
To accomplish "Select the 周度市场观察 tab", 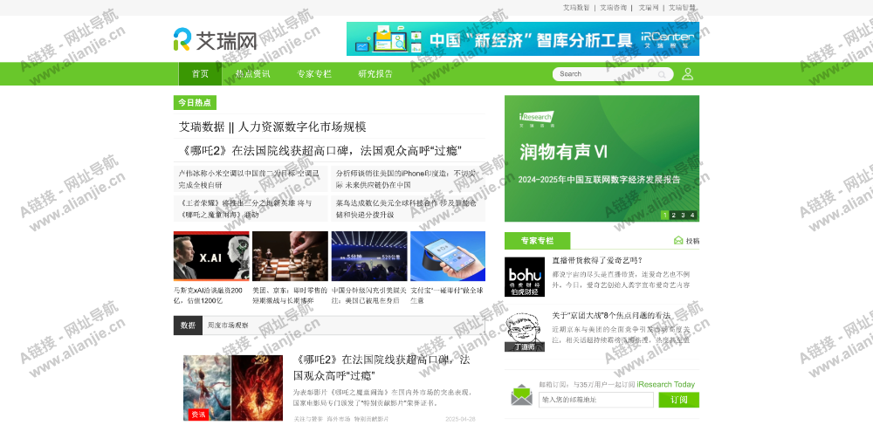I will point(228,326).
